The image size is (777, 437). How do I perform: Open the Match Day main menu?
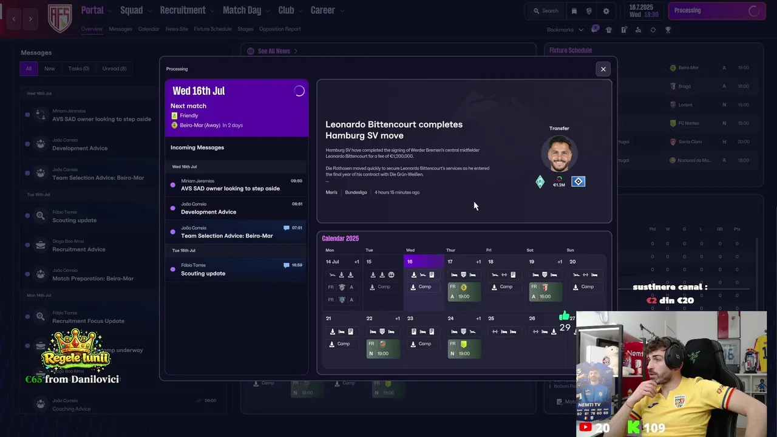pos(242,10)
